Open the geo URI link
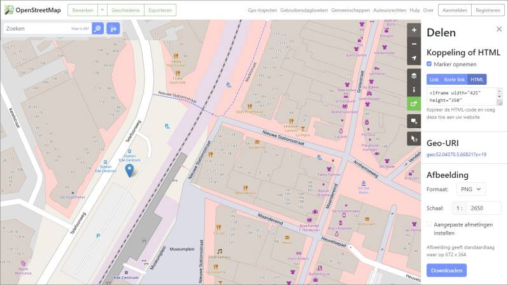The width and height of the screenshot is (508, 285). [x=456, y=154]
